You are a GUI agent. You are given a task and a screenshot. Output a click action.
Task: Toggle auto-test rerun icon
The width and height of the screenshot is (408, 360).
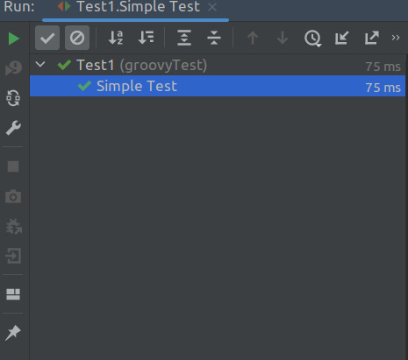click(13, 98)
